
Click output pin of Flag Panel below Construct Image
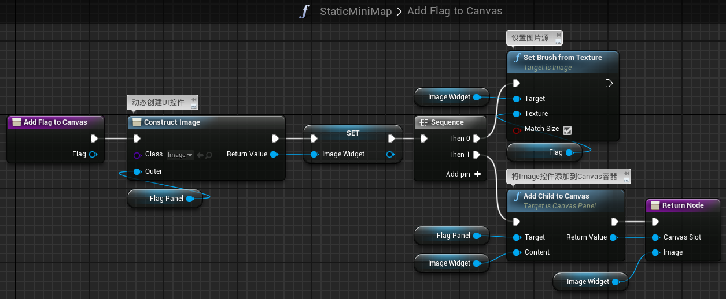pyautogui.click(x=190, y=199)
